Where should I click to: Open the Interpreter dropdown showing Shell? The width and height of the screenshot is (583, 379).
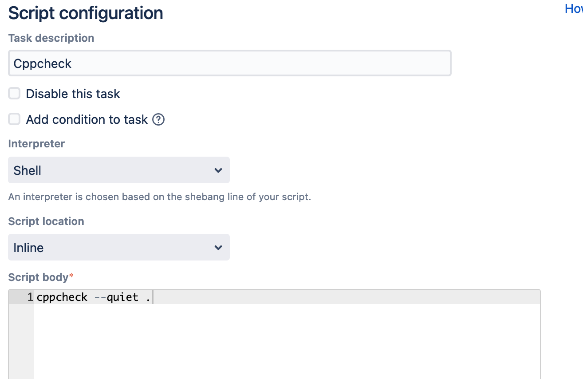(x=118, y=170)
